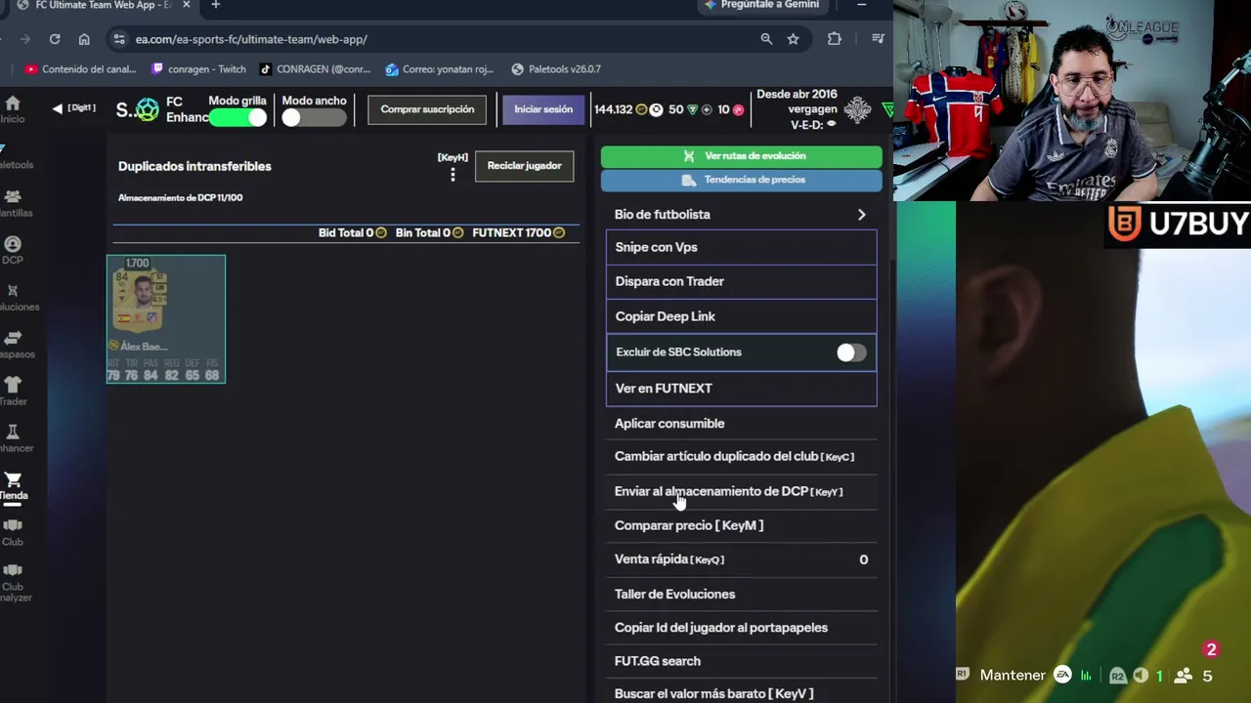
Task: Open the DCP icon in sidebar
Action: pos(12,244)
